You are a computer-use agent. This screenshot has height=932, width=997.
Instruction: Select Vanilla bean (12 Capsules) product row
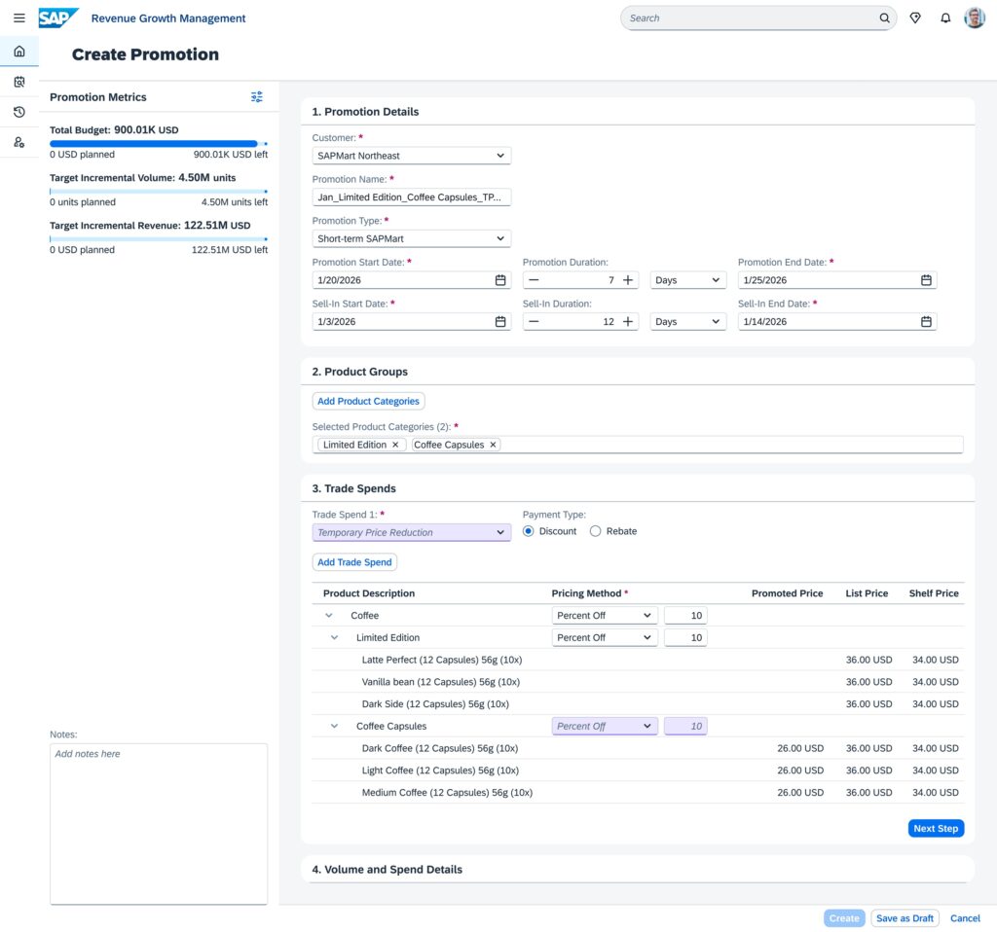[x=638, y=682]
